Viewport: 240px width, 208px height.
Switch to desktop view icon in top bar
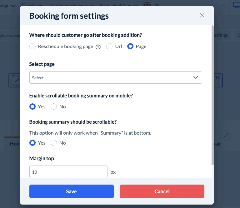pos(236,5)
